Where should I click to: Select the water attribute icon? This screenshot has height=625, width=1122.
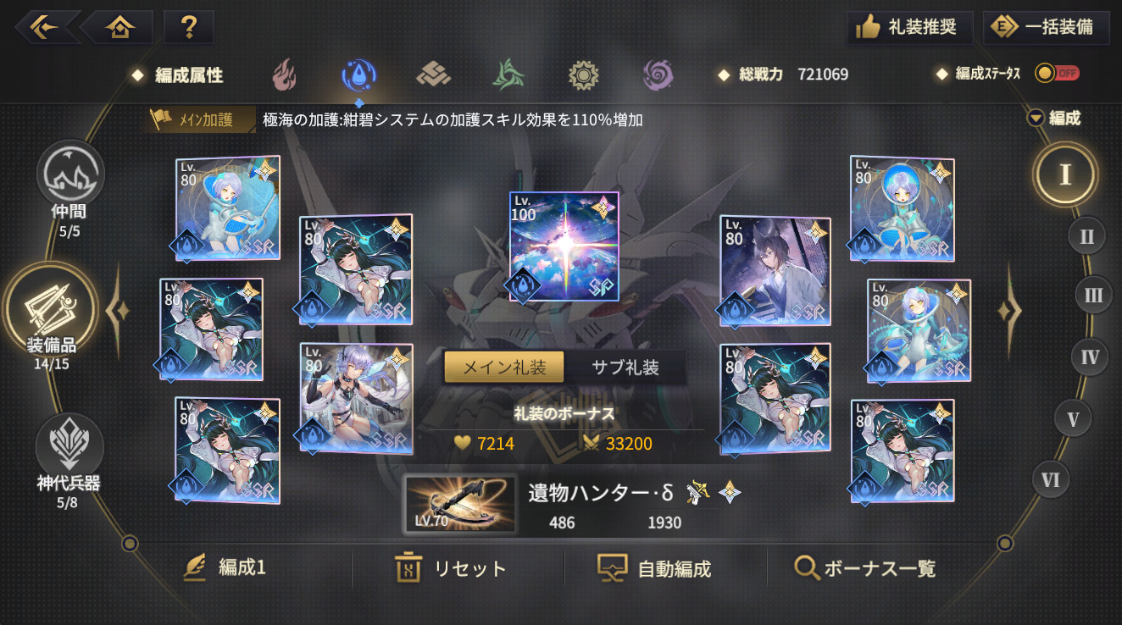(x=358, y=75)
